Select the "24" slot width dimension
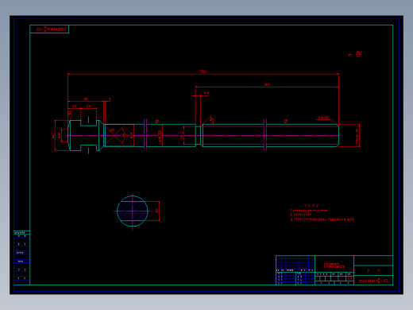The height and width of the screenshot is (310, 413). 88,107
